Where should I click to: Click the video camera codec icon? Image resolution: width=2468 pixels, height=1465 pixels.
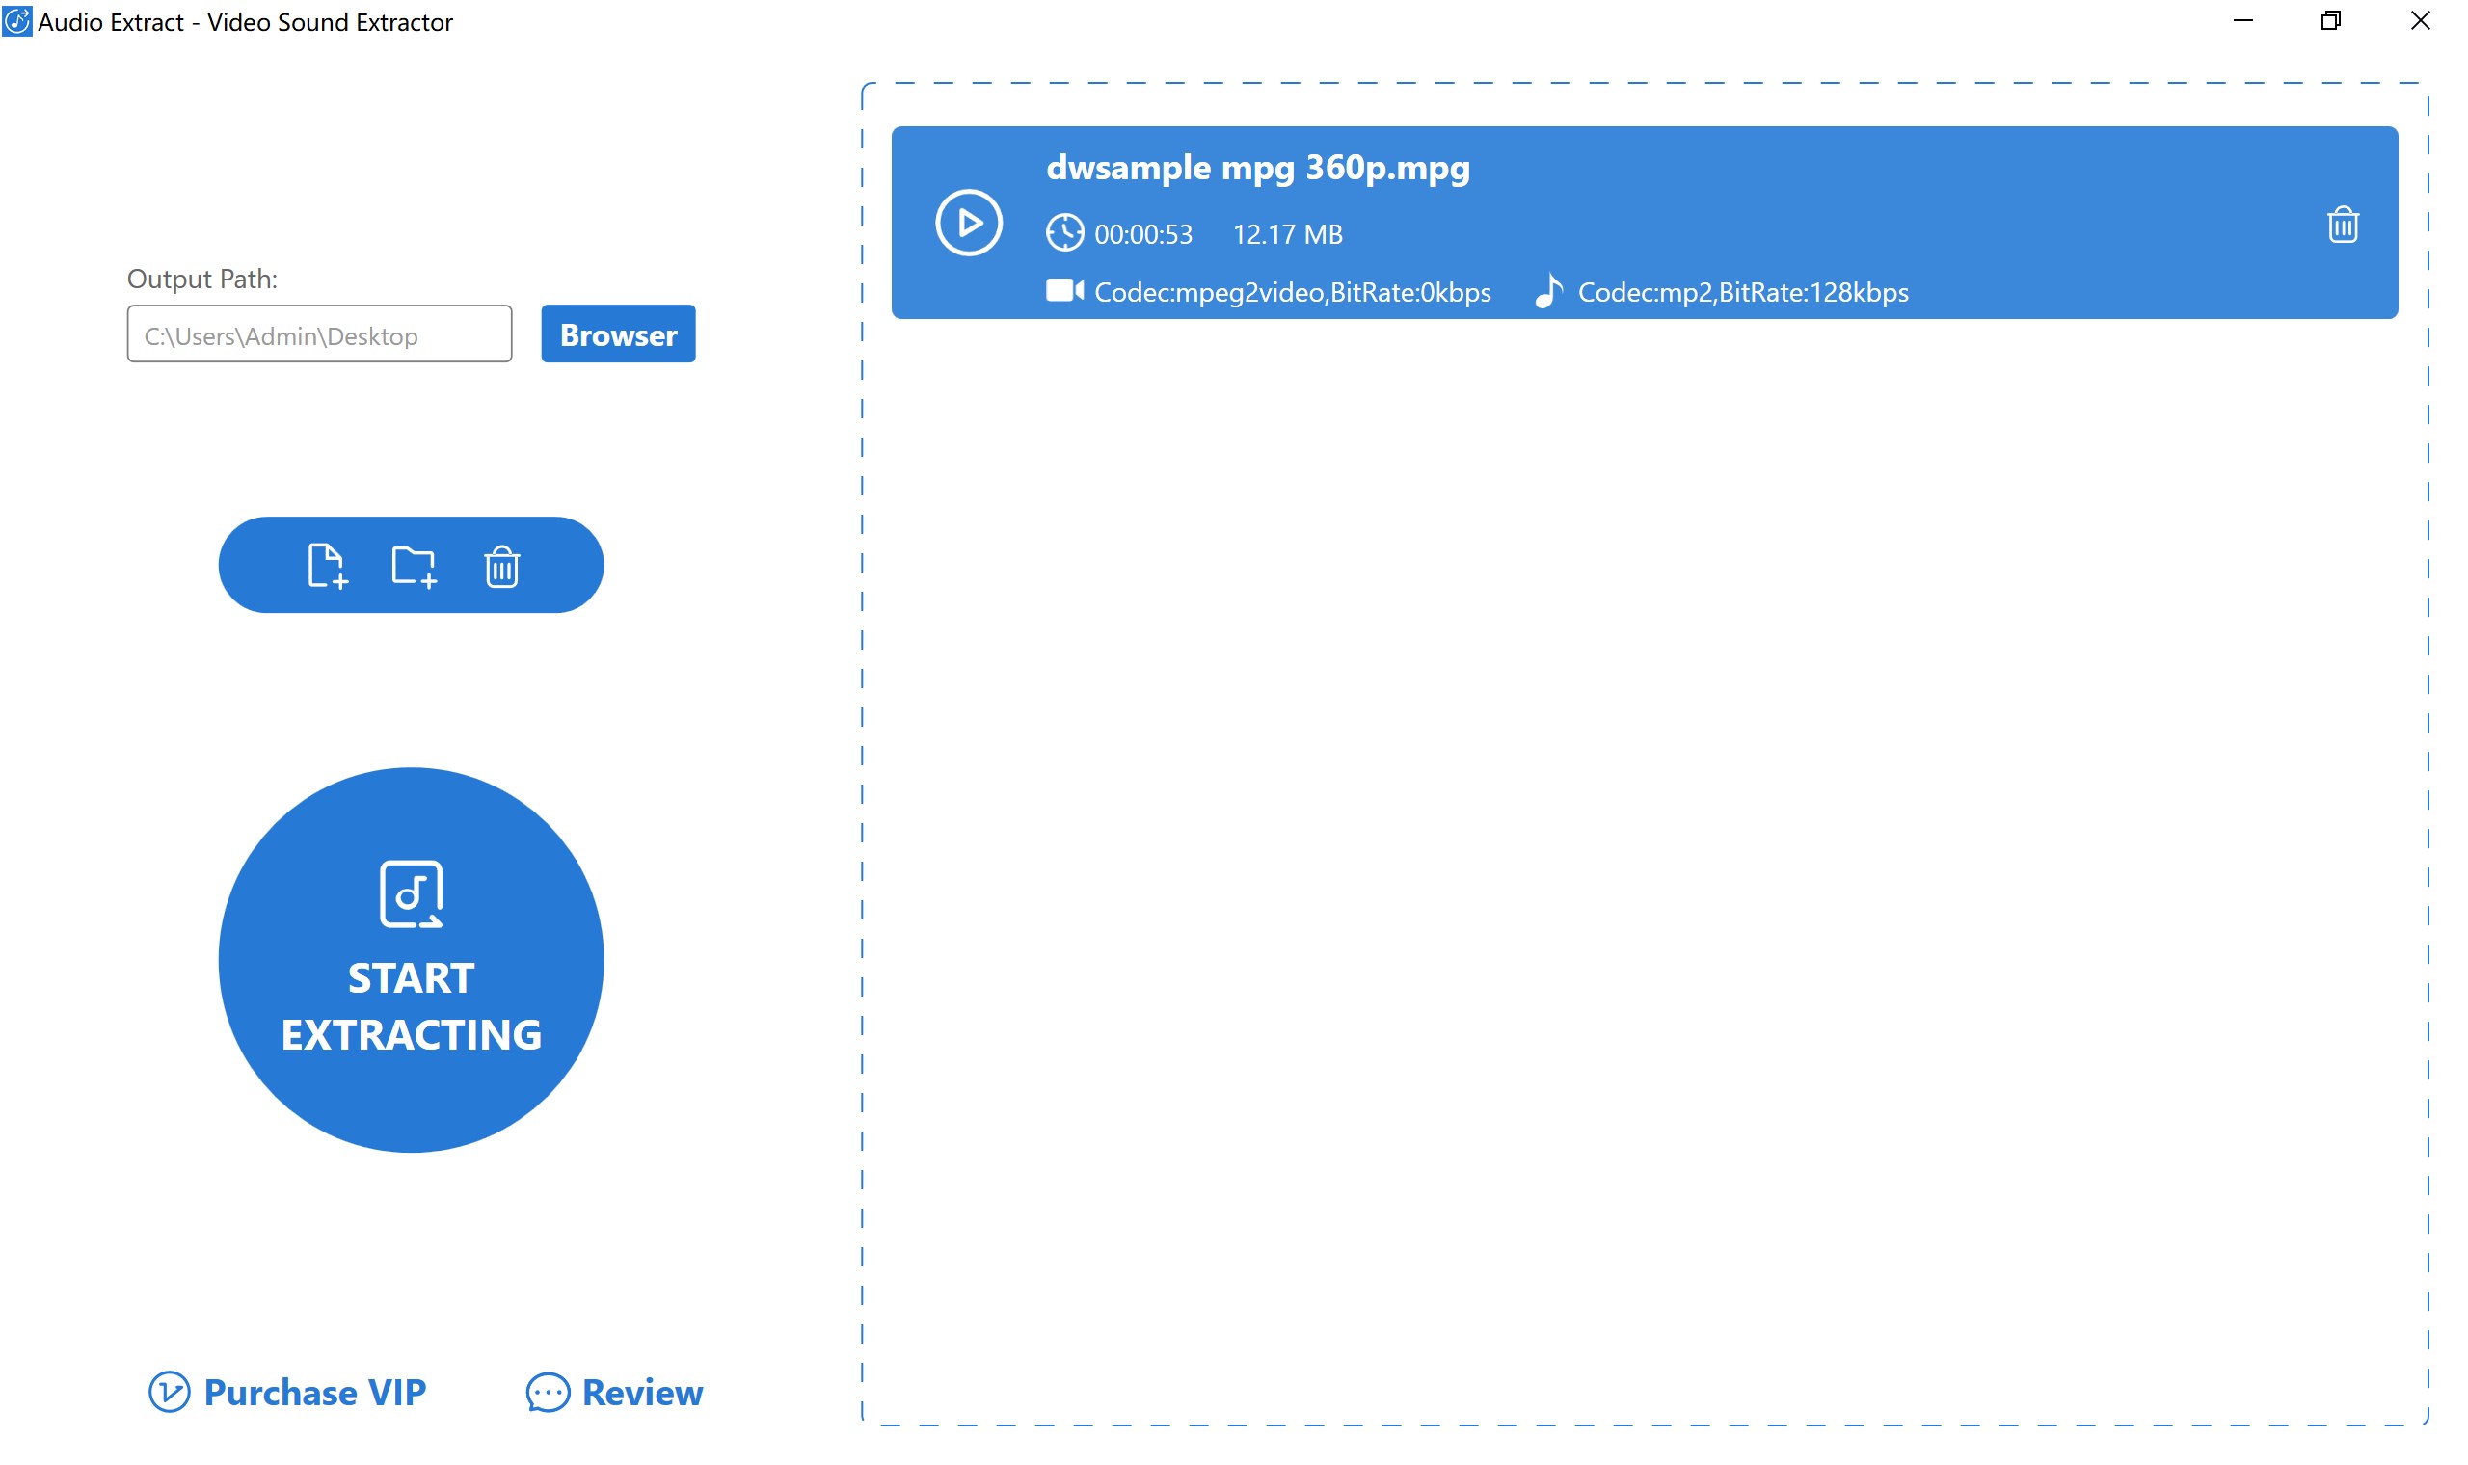point(1064,291)
